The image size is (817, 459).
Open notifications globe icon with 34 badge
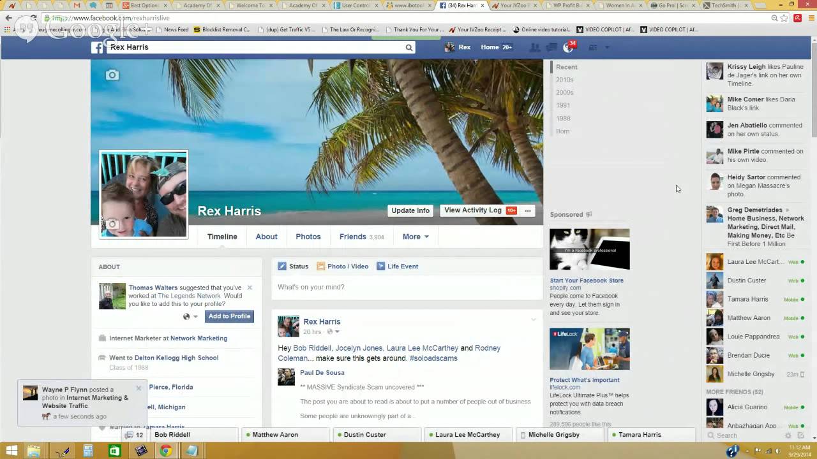[x=568, y=47]
